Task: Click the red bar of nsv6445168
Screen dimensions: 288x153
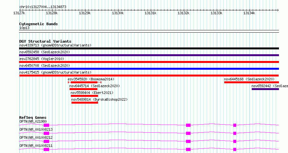Action: click(x=251, y=82)
